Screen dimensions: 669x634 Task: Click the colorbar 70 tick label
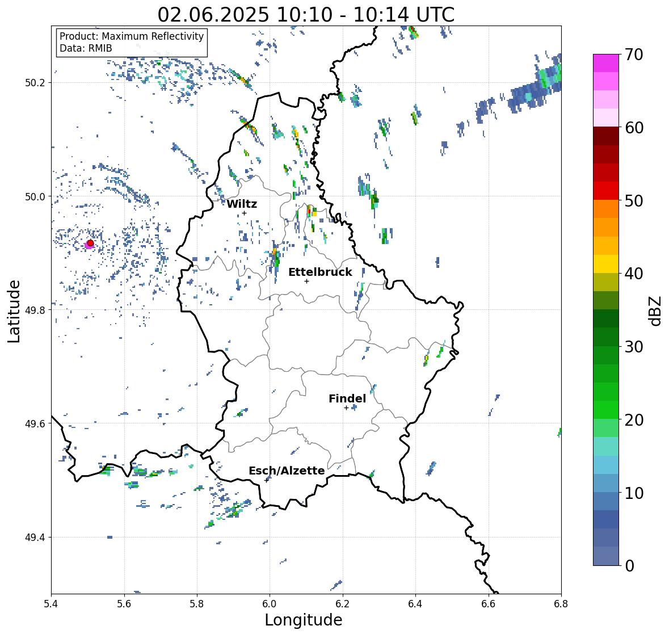coord(634,54)
